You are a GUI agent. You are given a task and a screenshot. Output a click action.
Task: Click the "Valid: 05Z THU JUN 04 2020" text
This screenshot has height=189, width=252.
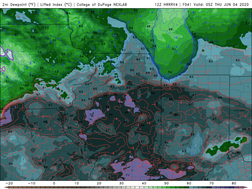pos(221,4)
